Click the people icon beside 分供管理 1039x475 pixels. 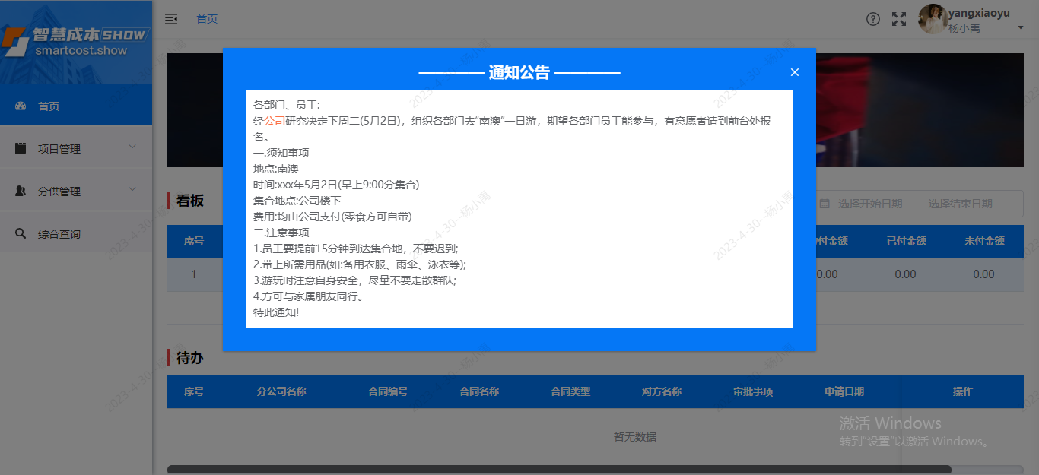click(21, 191)
